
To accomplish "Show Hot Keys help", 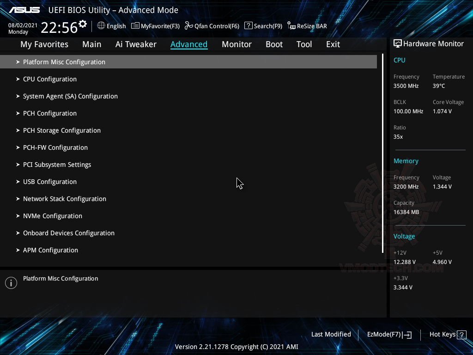I will point(443,335).
